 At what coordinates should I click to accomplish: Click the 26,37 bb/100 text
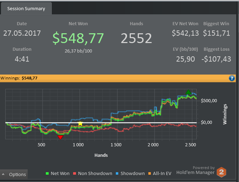pyautogui.click(x=78, y=51)
